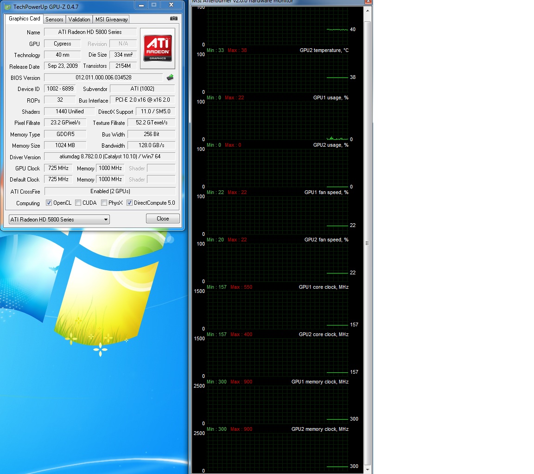Click the DirectX Support field 11.0 / SM5.0

156,111
